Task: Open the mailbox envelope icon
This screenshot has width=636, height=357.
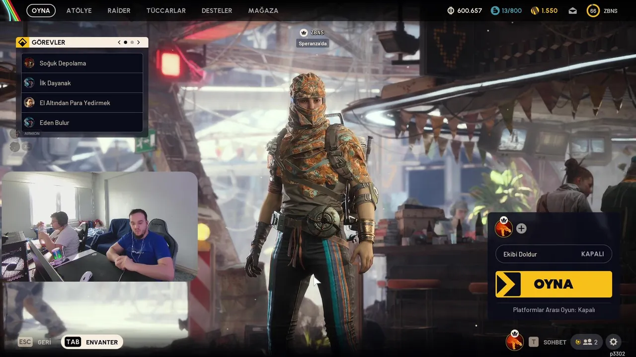Action: 573,10
